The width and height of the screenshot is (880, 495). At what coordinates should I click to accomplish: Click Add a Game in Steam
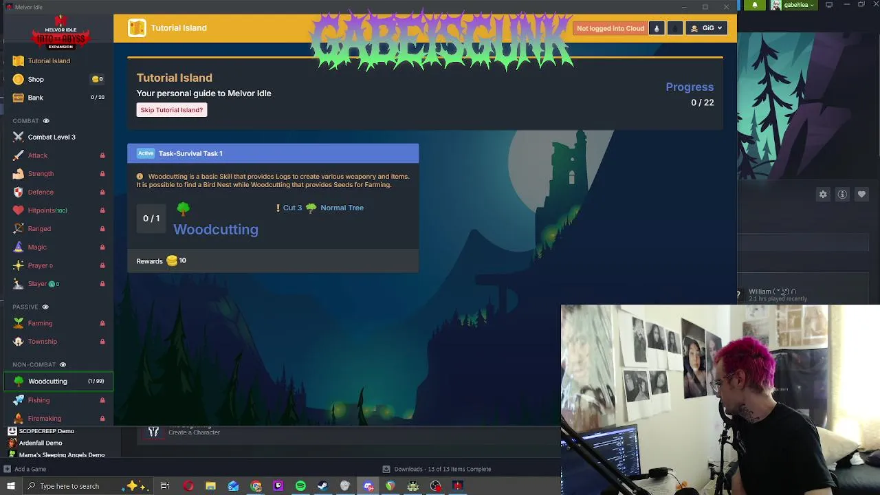tap(25, 469)
